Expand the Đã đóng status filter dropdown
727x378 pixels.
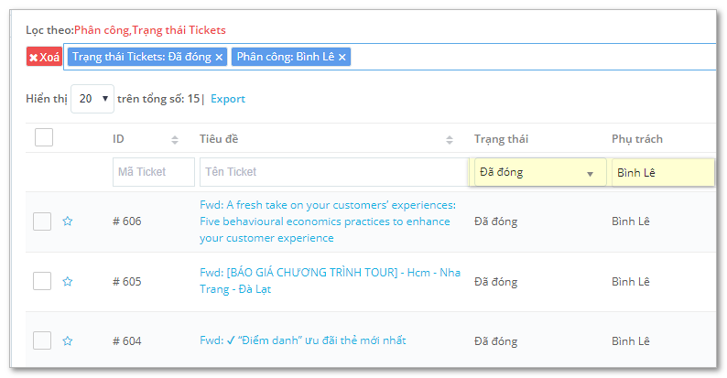coord(539,172)
